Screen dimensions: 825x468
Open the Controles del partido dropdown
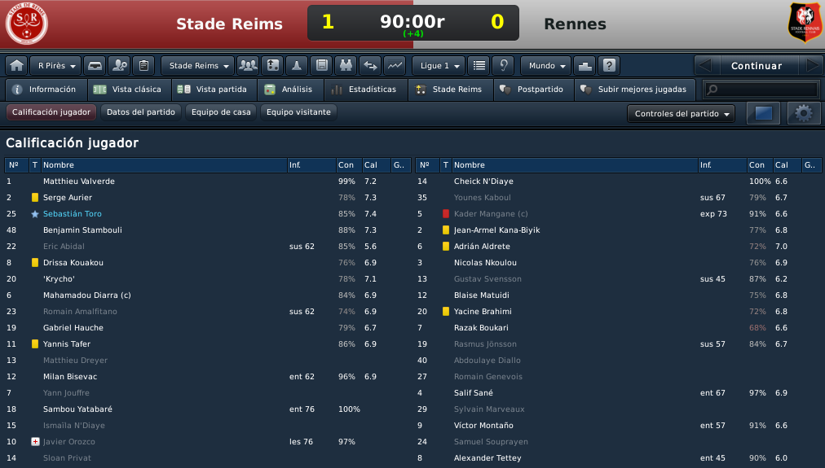point(682,113)
